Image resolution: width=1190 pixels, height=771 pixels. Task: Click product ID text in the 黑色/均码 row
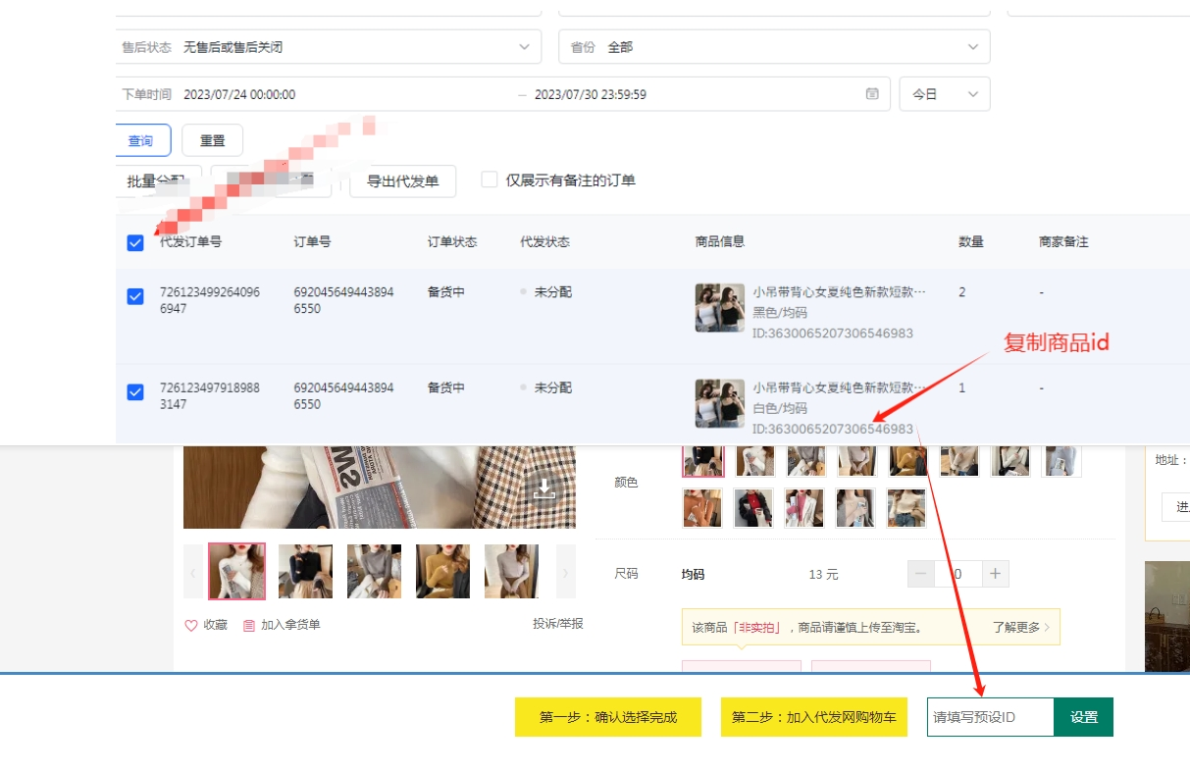coord(833,333)
